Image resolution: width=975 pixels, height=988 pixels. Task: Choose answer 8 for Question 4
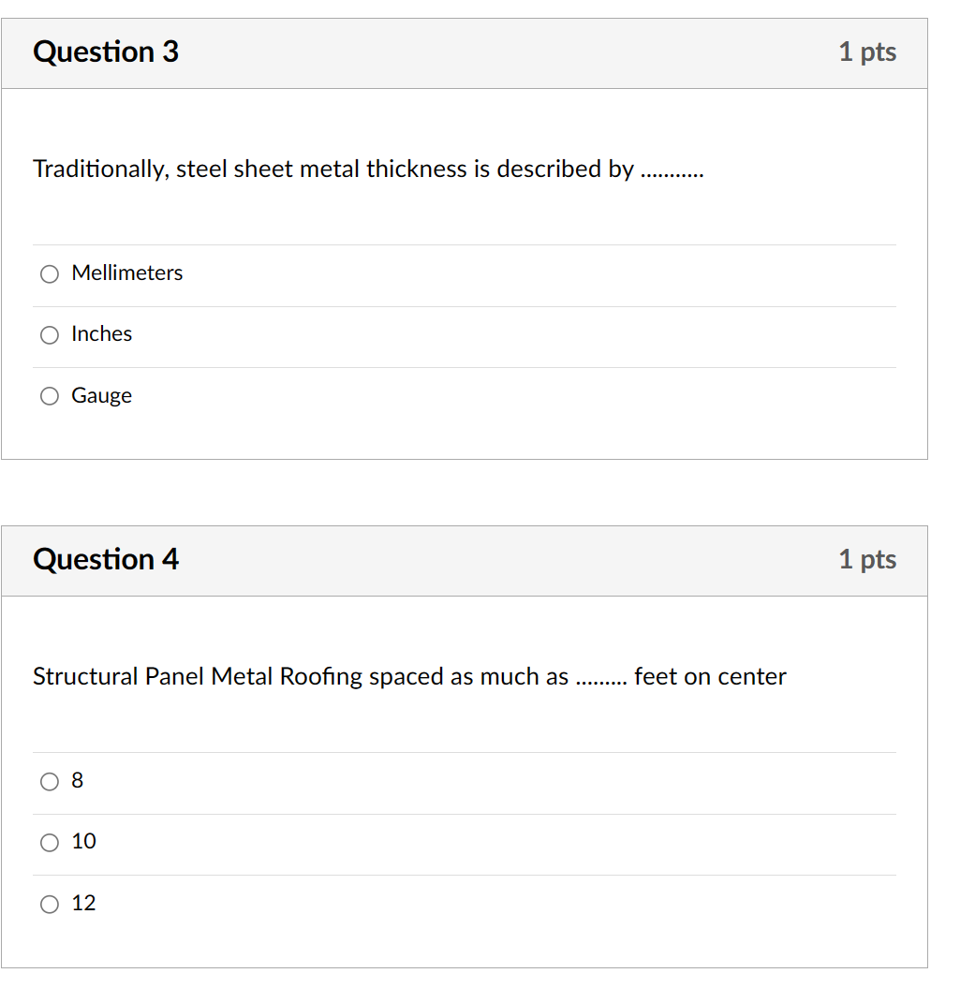[x=49, y=781]
